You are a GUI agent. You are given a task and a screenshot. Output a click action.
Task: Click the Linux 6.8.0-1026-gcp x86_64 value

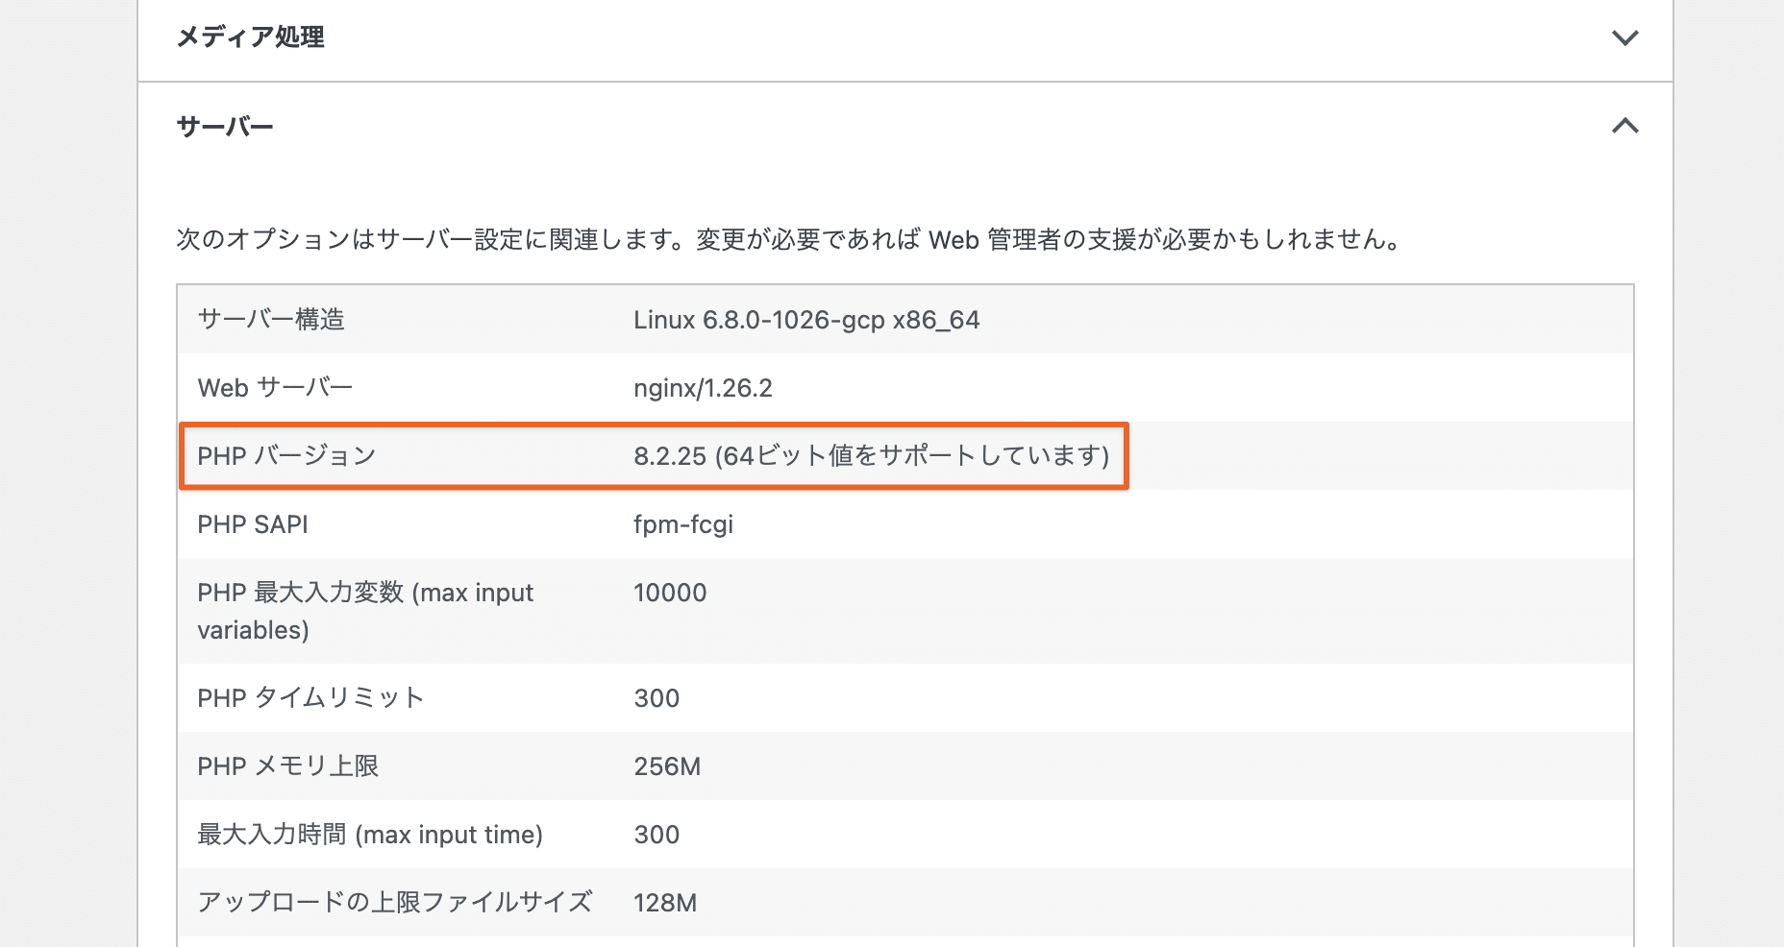coord(805,320)
